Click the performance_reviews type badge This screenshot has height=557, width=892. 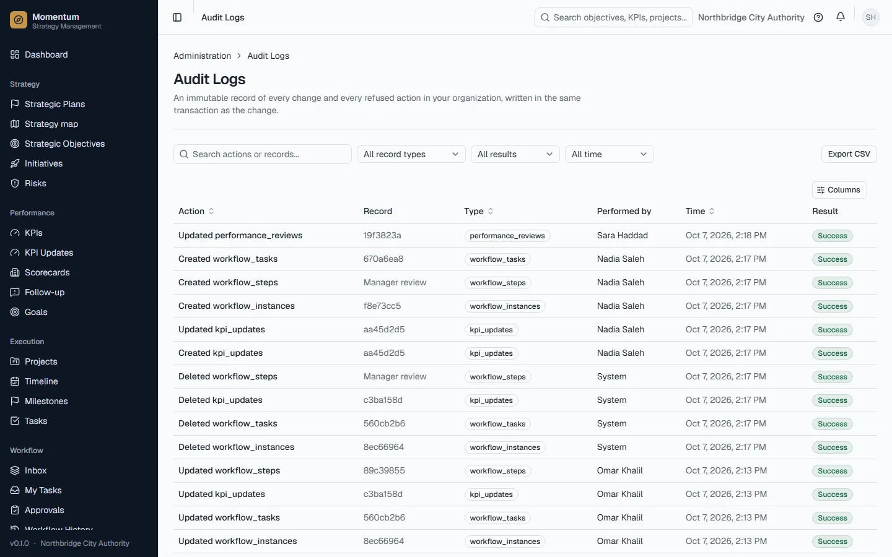click(507, 236)
